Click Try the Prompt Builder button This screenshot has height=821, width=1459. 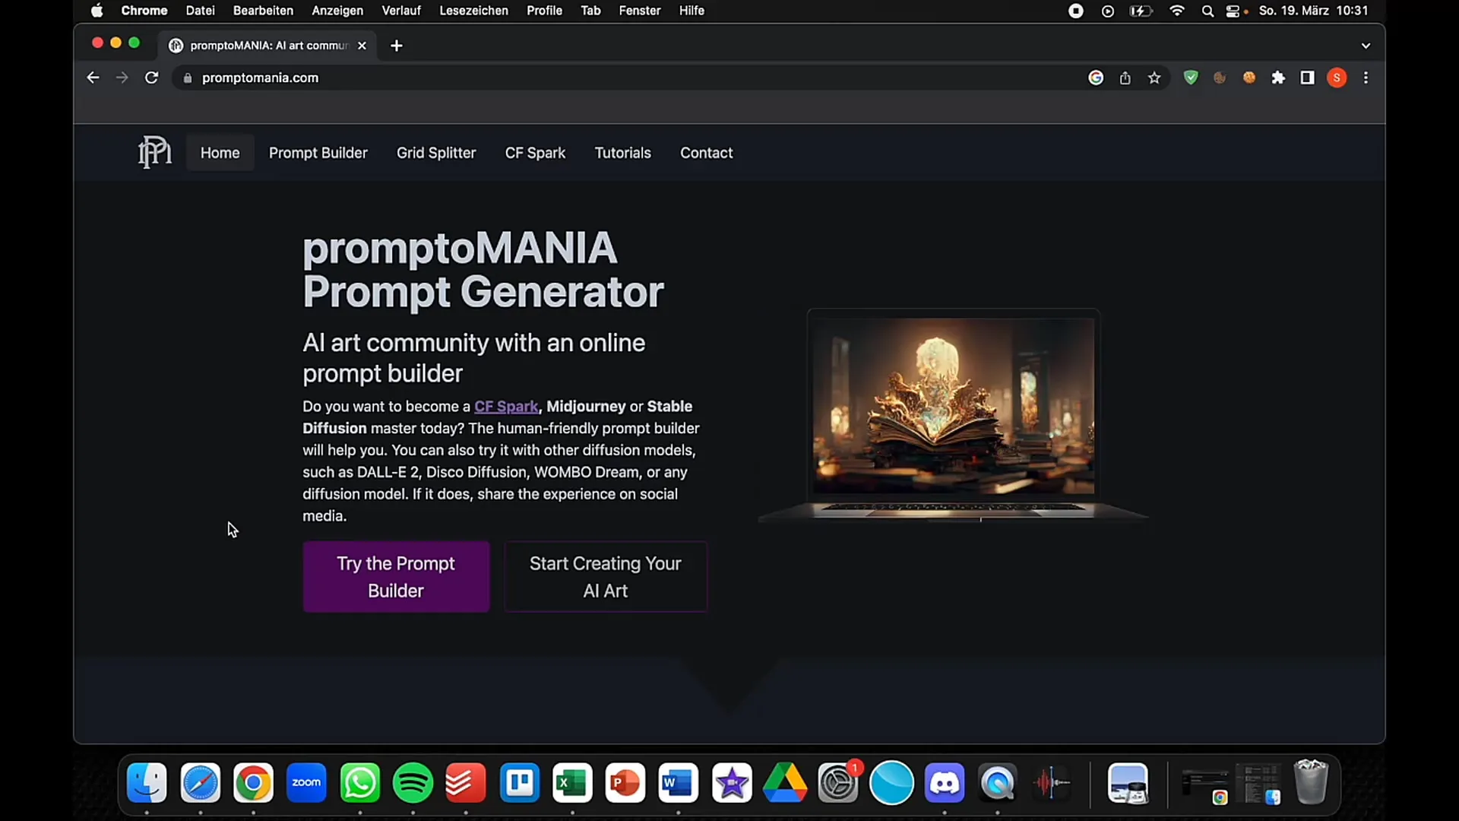[395, 576]
